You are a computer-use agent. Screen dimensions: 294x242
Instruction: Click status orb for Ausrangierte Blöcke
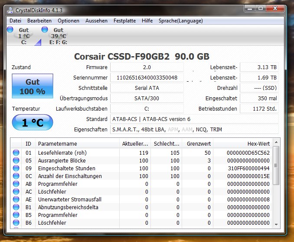coord(16,160)
